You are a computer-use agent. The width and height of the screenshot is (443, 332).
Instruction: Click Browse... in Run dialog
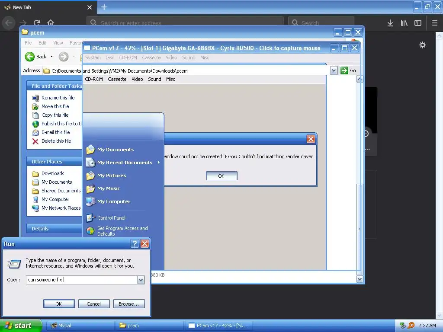point(129,304)
